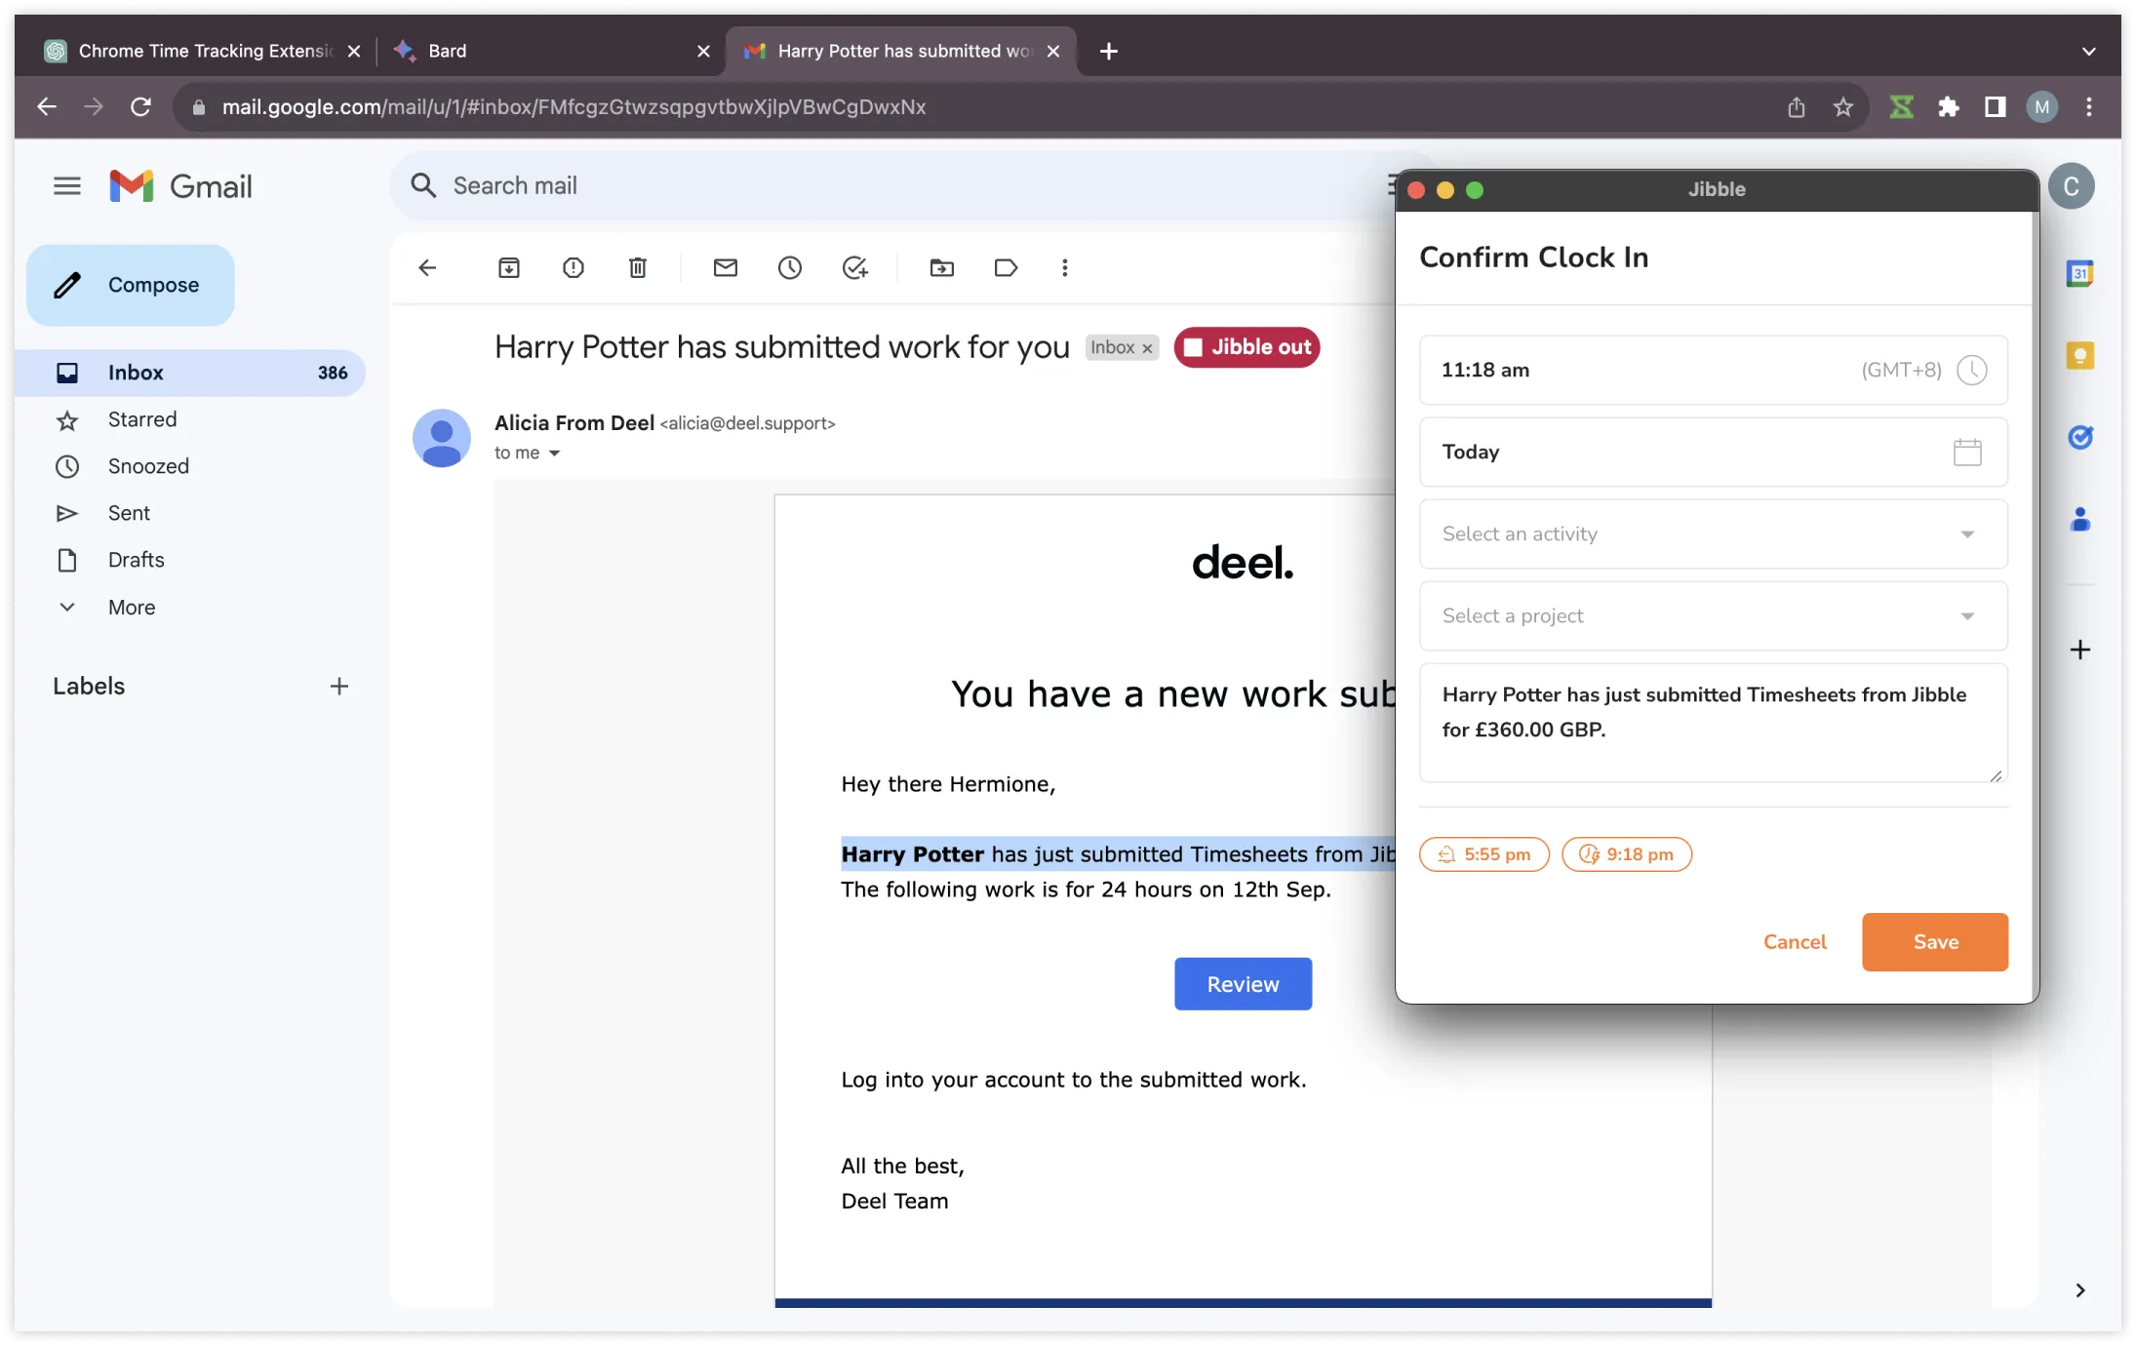Open Google Tasks in the side panel
The width and height of the screenshot is (2136, 1346).
point(2080,437)
